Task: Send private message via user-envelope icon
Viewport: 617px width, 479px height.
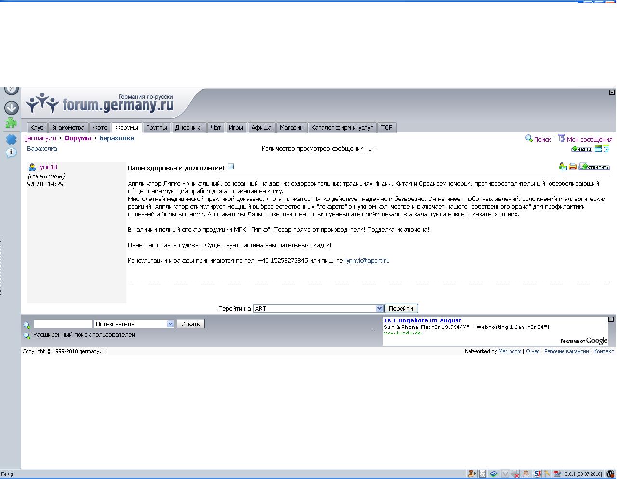Action: (x=563, y=166)
